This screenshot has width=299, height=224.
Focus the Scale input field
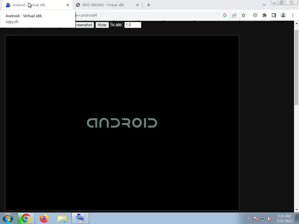(x=133, y=25)
